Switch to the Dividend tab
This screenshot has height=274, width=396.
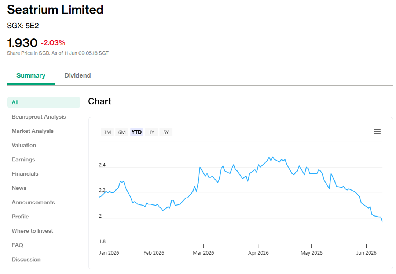[77, 76]
